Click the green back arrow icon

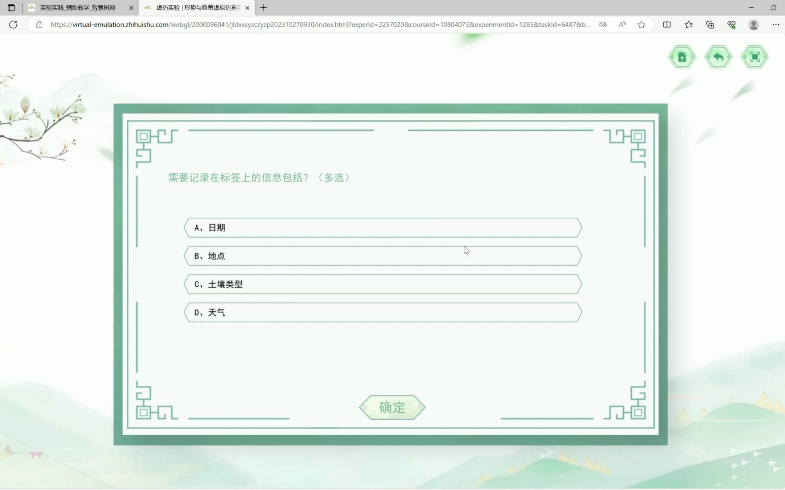[x=718, y=57]
